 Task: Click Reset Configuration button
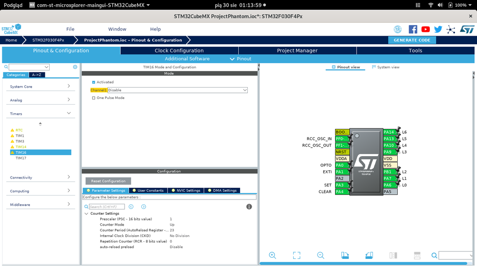pyautogui.click(x=108, y=181)
